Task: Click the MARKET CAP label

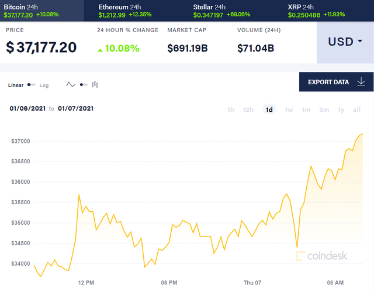Action: [187, 30]
